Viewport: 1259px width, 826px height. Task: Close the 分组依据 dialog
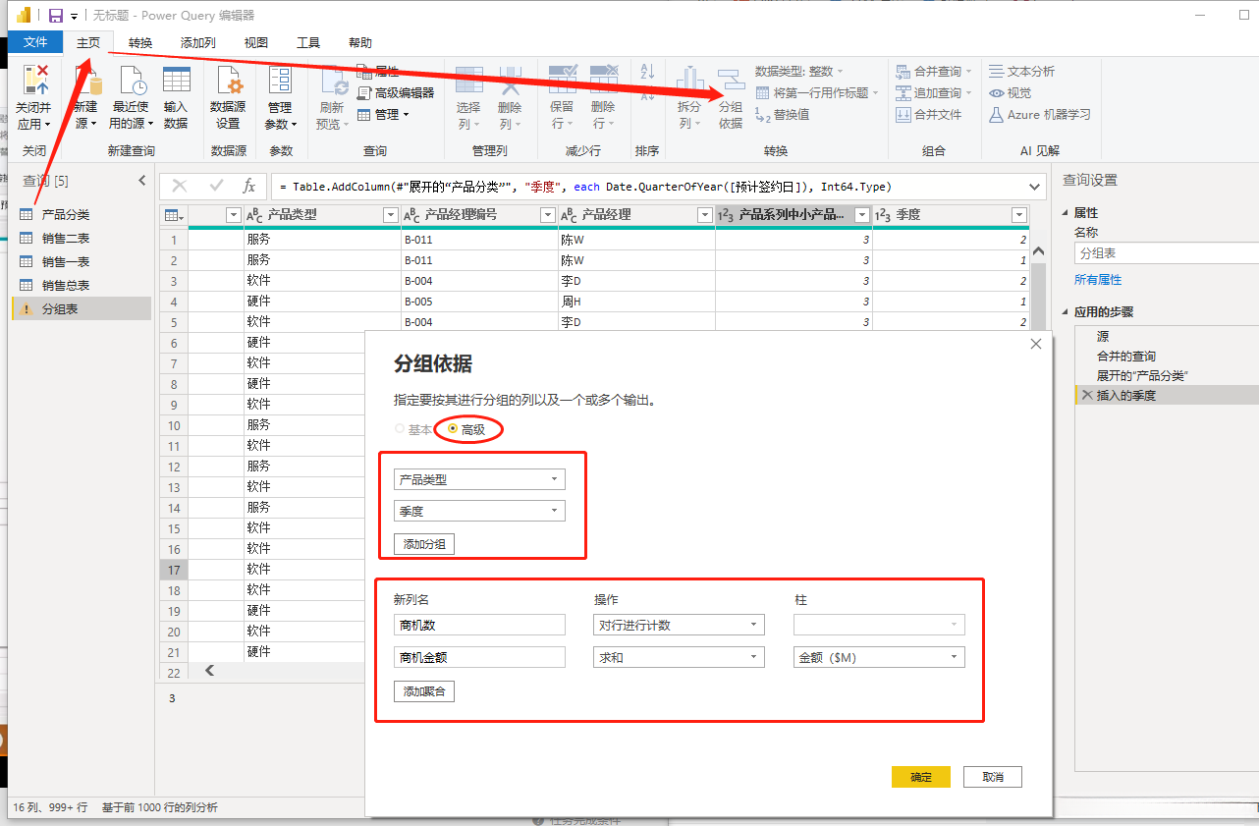[x=1035, y=344]
